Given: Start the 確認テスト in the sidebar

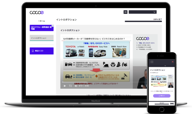Looking at the screenshot, I should click(x=42, y=51).
